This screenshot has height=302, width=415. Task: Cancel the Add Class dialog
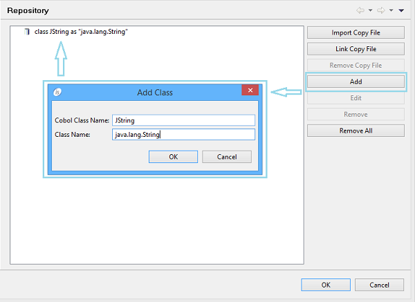click(227, 157)
